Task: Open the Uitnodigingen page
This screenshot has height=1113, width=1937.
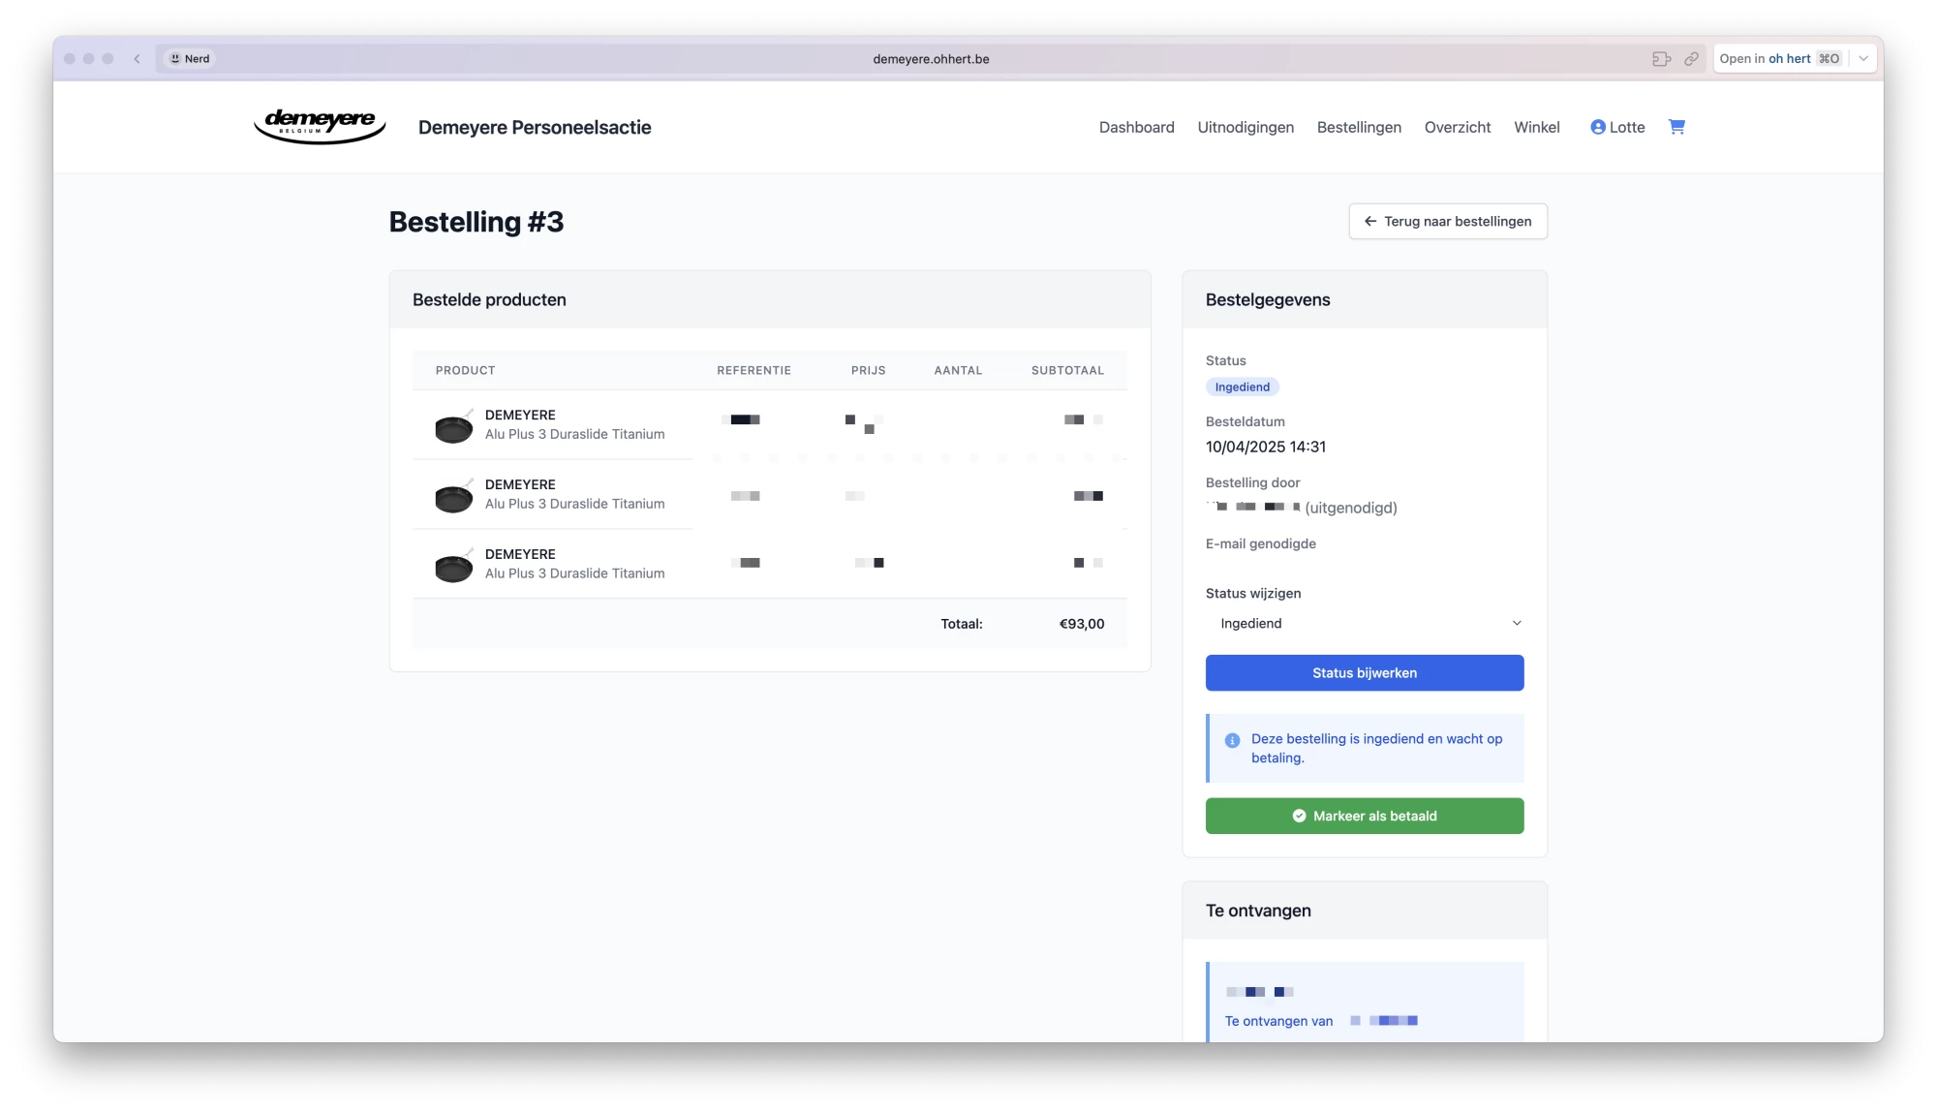Action: click(x=1245, y=127)
